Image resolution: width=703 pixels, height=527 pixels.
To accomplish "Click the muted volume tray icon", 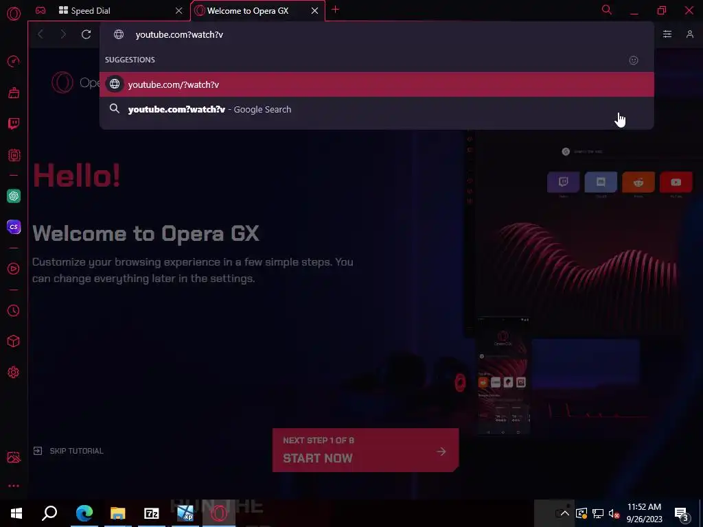I will [x=614, y=513].
